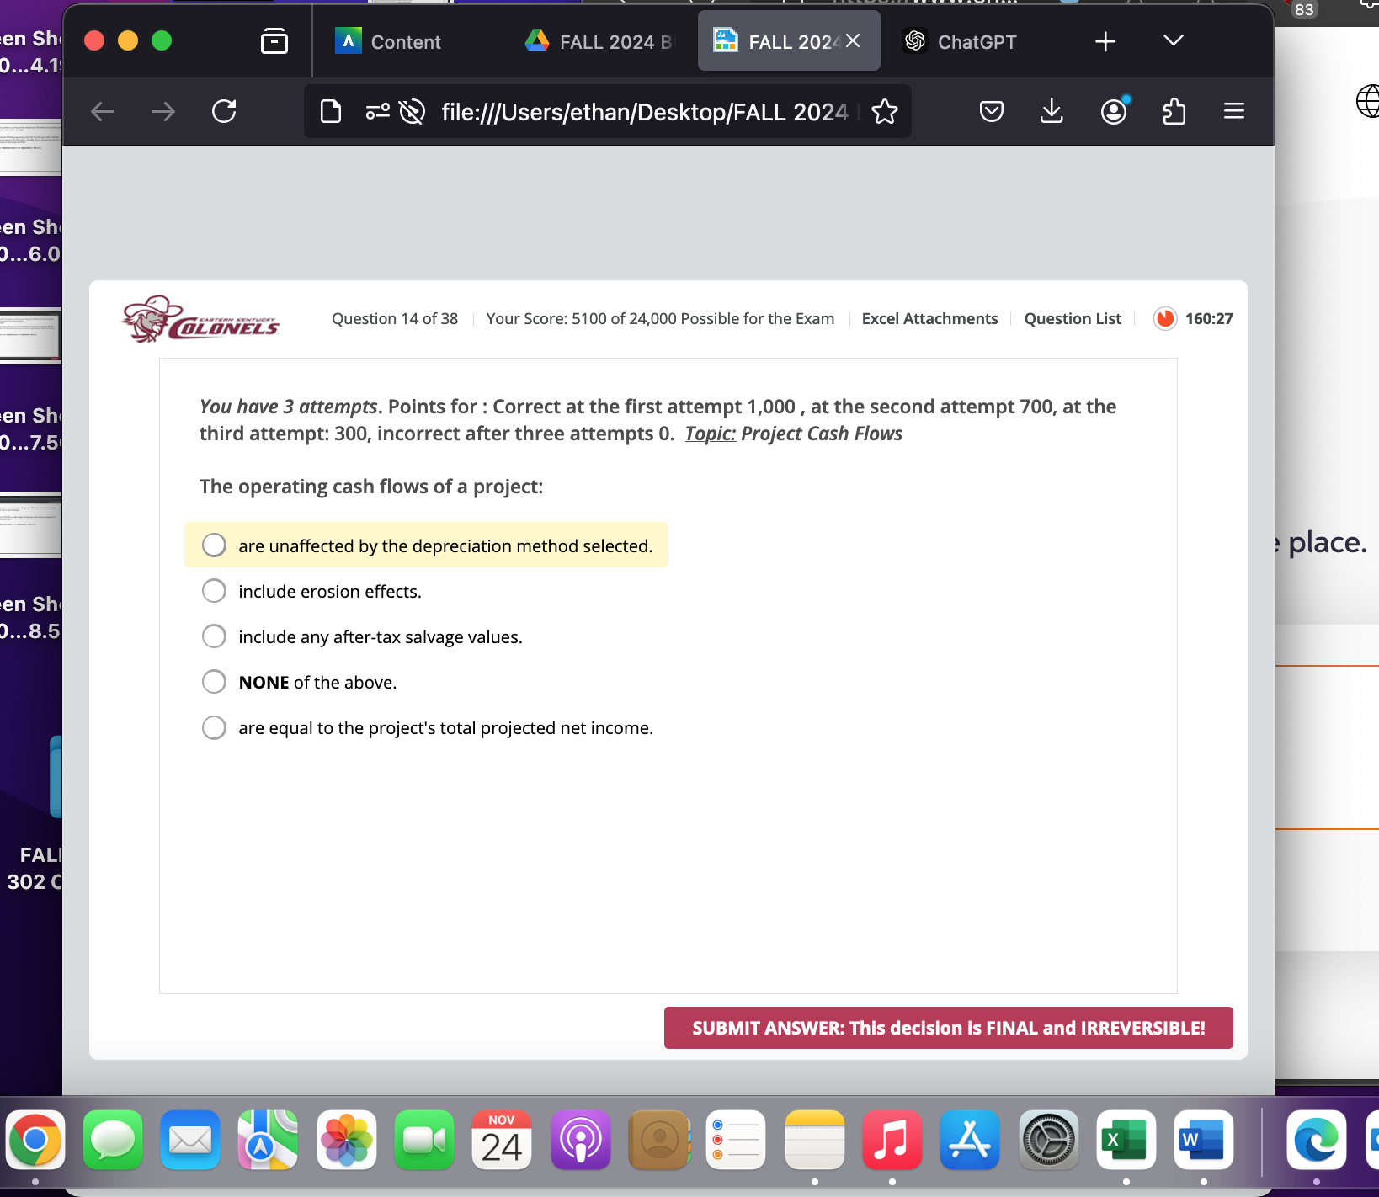Expand the list all tabs chevron
This screenshot has height=1197, width=1379.
pos(1174,40)
